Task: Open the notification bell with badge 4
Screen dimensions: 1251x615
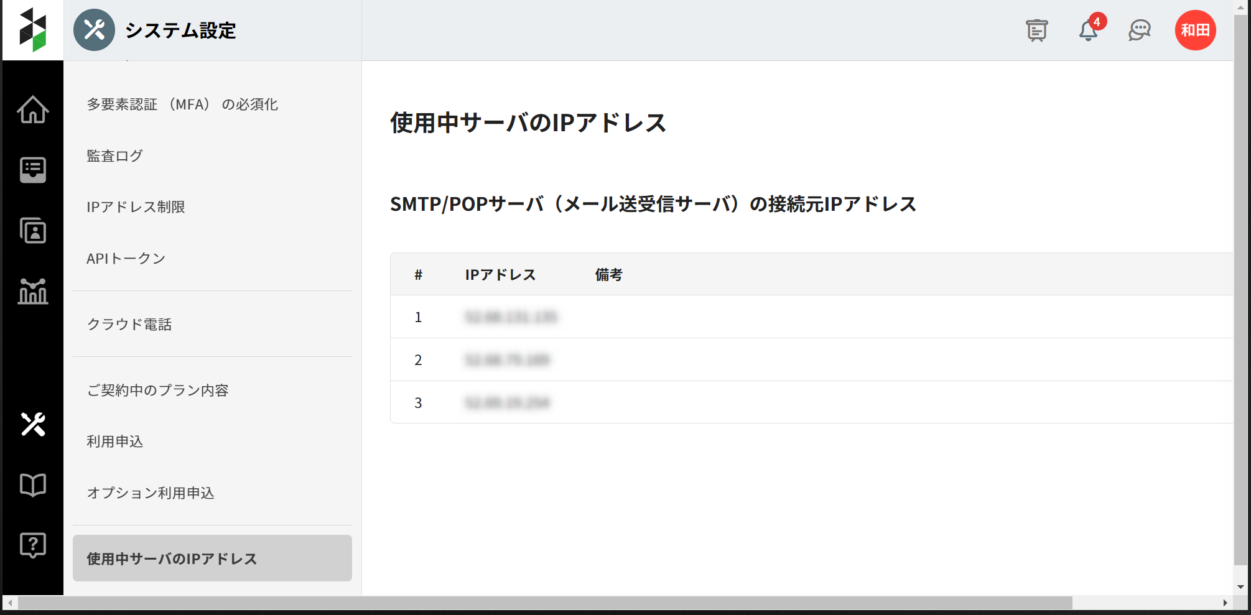Action: [x=1088, y=30]
